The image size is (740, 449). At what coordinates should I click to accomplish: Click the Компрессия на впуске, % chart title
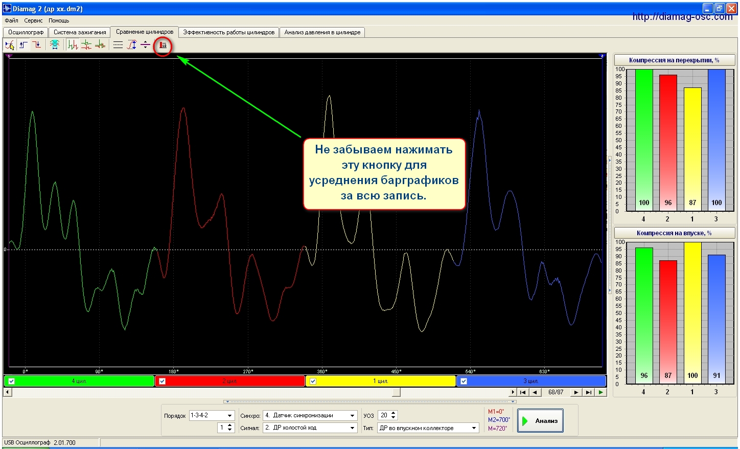(x=674, y=233)
